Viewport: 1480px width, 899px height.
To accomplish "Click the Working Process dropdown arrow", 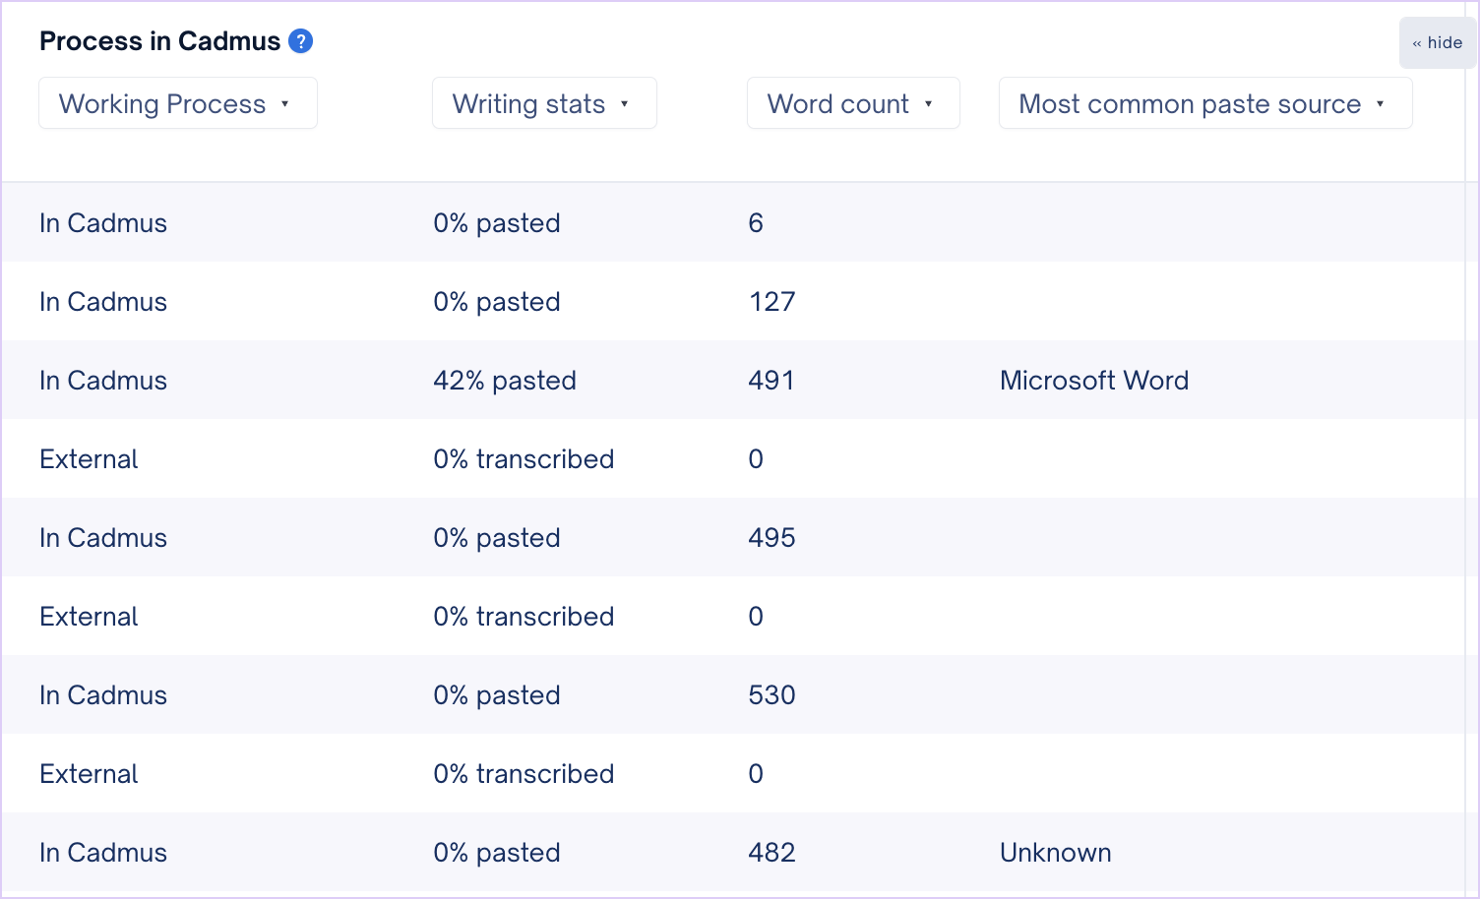I will [x=285, y=104].
